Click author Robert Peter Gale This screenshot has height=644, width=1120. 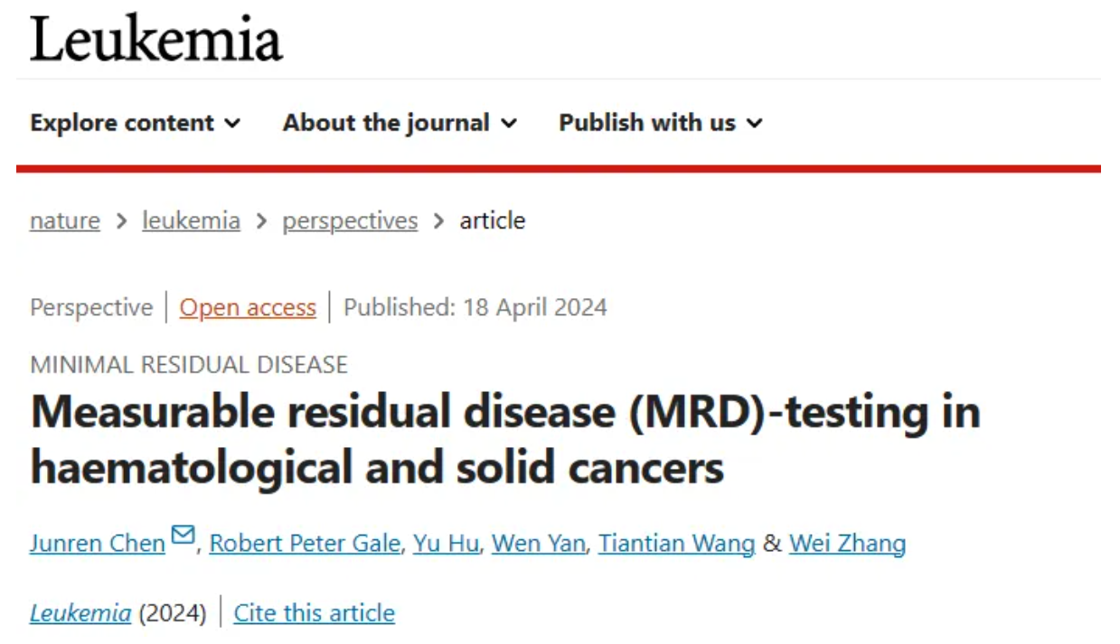[305, 543]
